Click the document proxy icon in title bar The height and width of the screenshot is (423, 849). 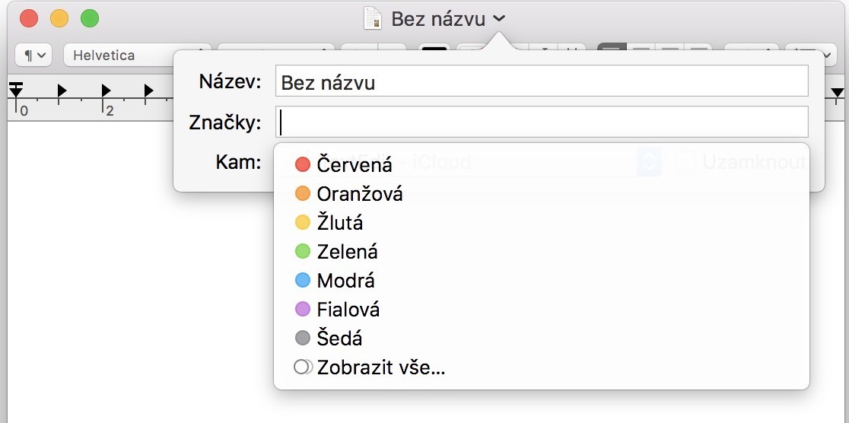coord(373,18)
